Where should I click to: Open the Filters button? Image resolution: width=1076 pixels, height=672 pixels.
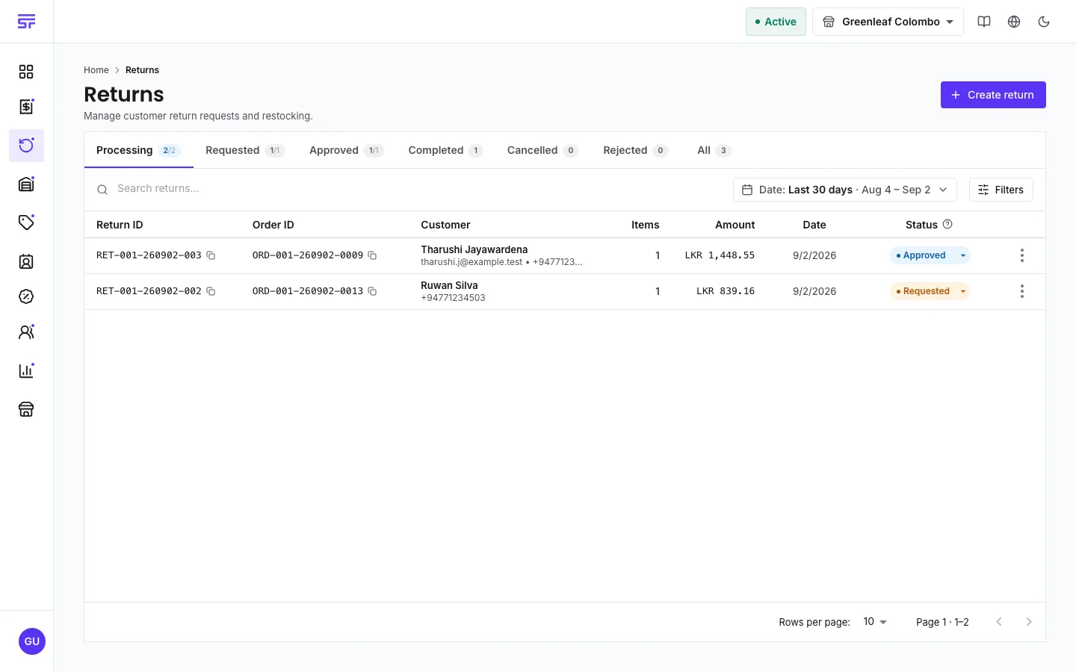click(1001, 190)
